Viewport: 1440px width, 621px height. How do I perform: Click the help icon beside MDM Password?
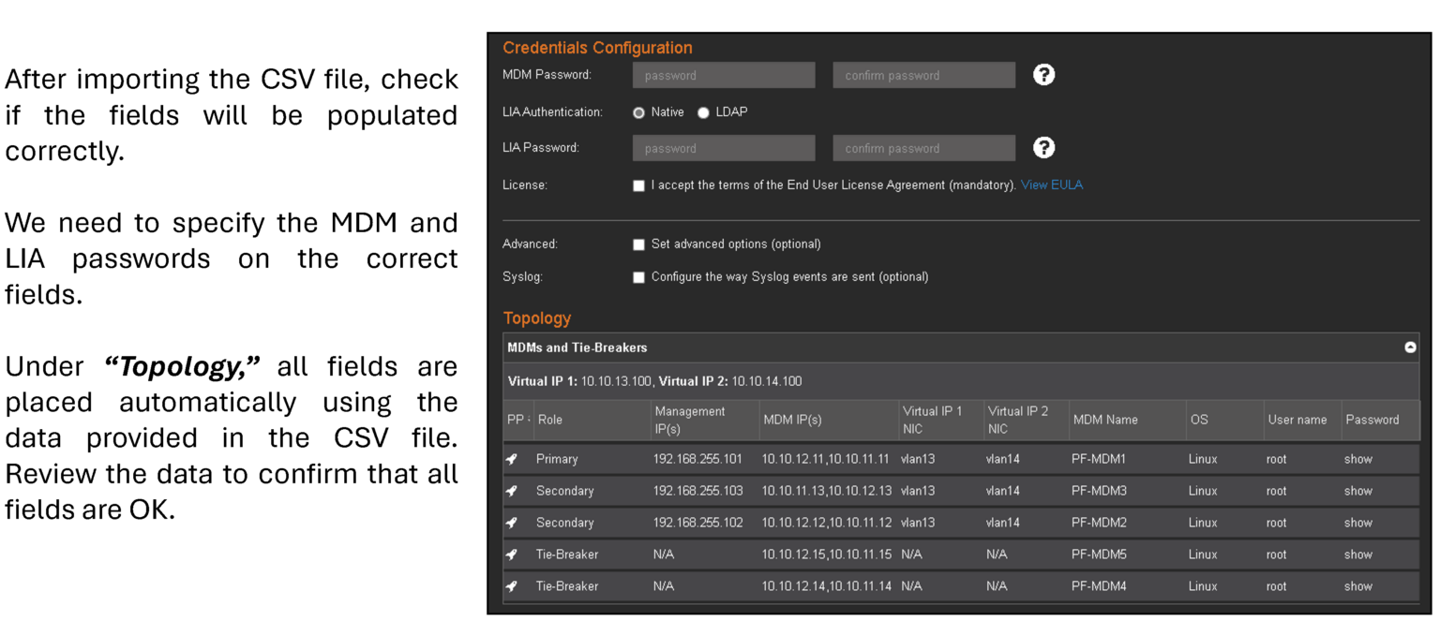pos(1043,75)
